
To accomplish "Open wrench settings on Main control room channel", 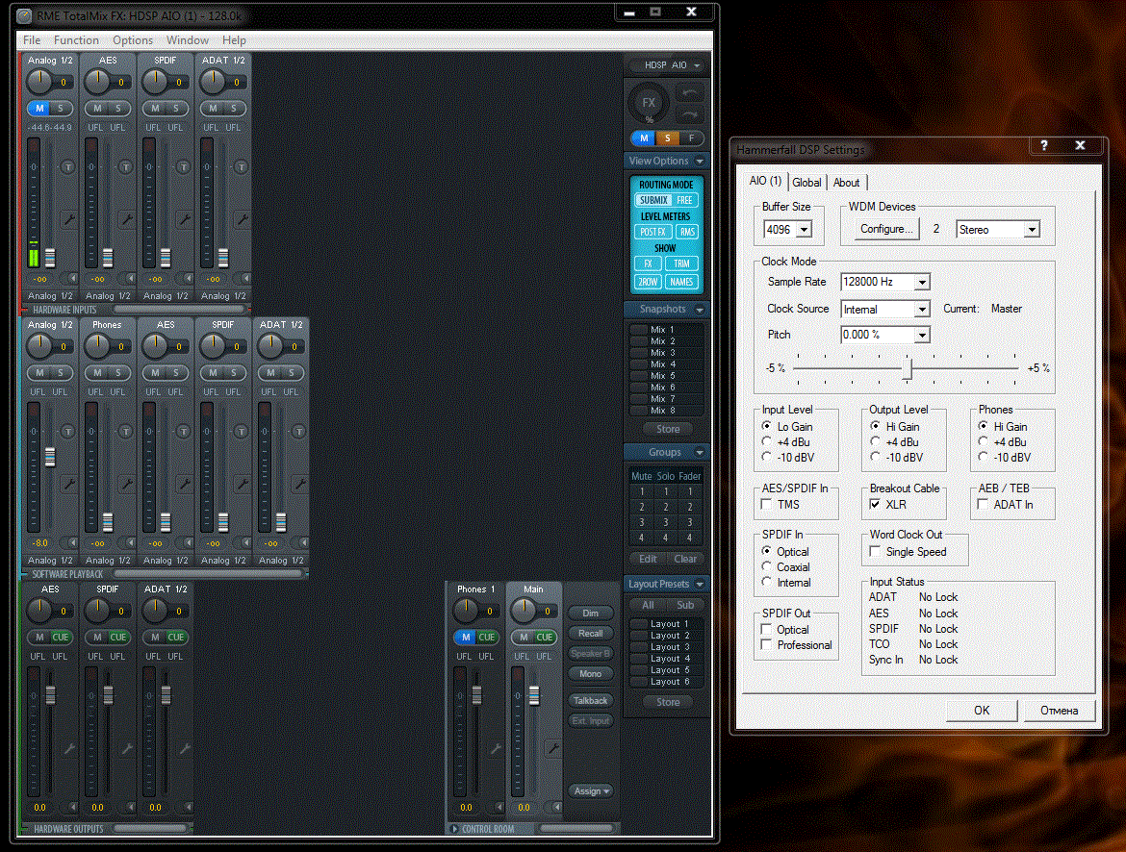I will click(x=553, y=748).
